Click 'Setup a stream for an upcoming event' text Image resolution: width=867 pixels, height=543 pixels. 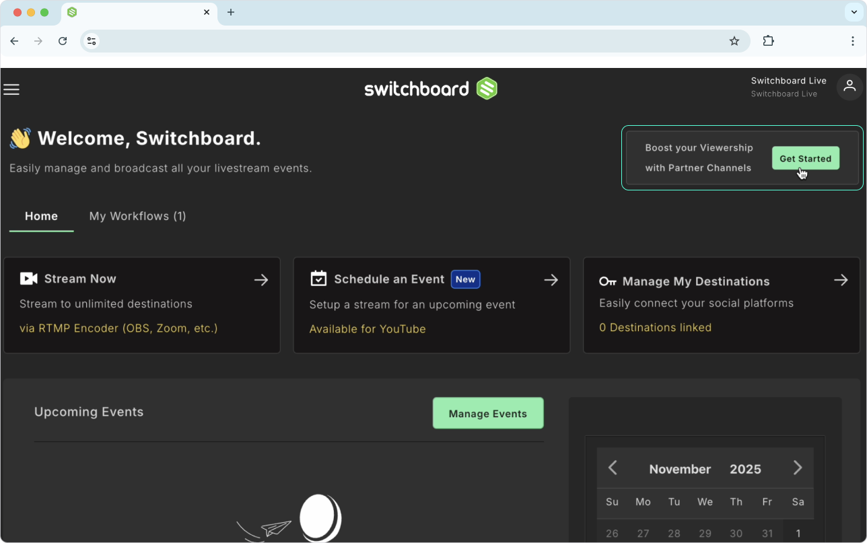(412, 305)
